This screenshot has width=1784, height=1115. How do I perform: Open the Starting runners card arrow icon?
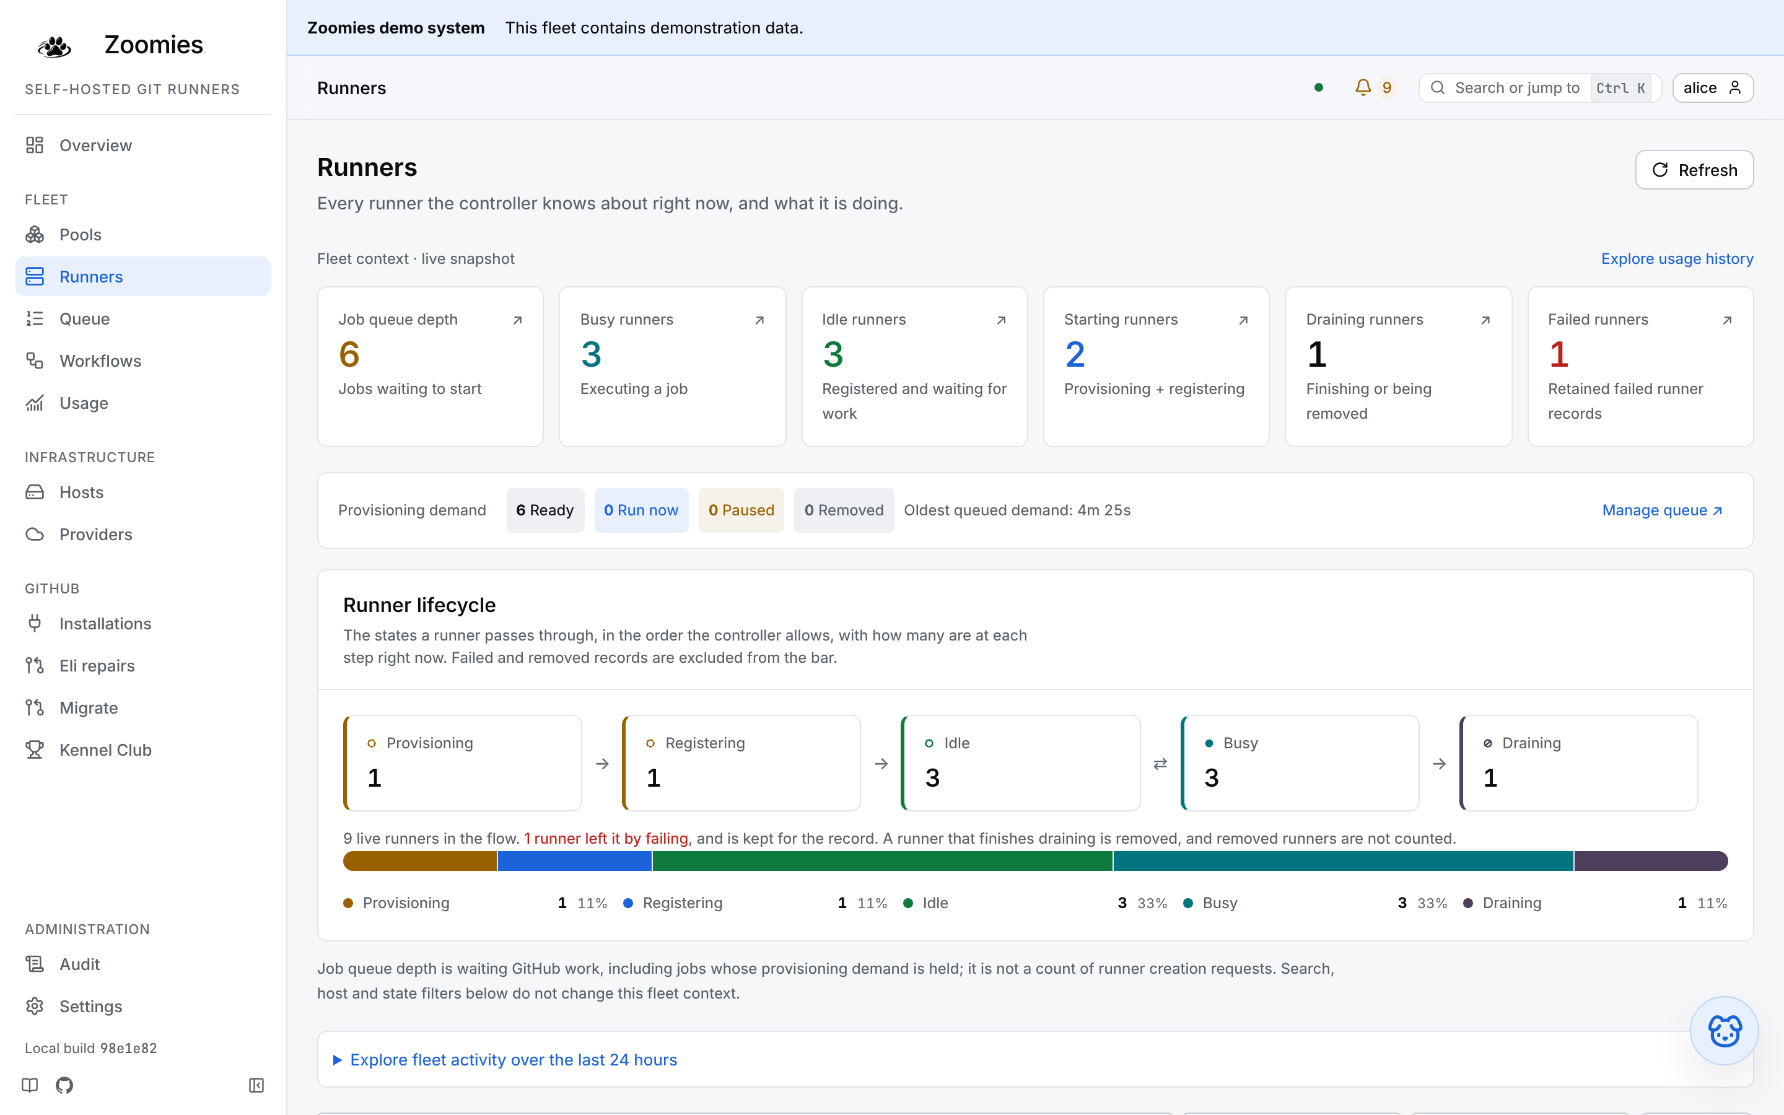pos(1243,320)
